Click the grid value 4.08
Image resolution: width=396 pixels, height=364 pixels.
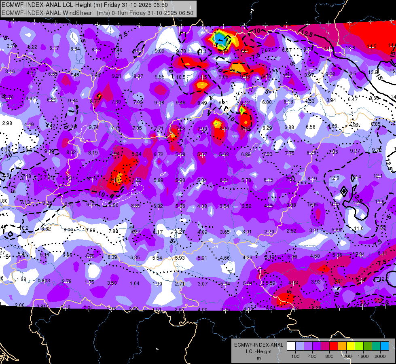coord(202,206)
